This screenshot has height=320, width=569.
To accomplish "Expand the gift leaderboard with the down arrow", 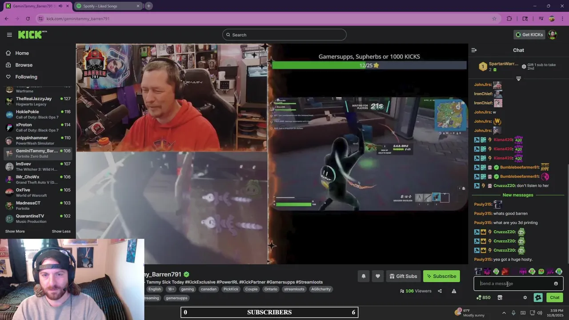I will [x=518, y=79].
